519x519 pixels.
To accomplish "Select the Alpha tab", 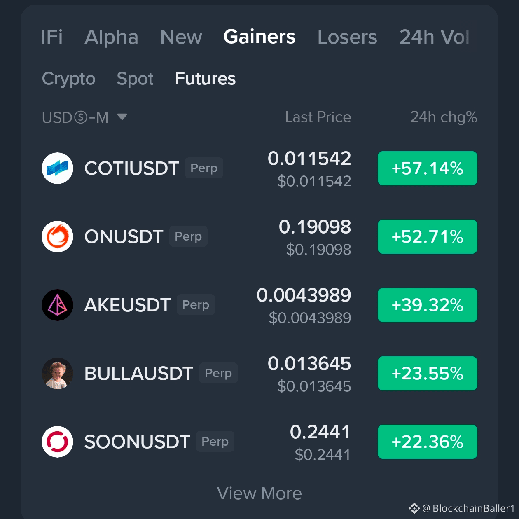I will tap(111, 37).
